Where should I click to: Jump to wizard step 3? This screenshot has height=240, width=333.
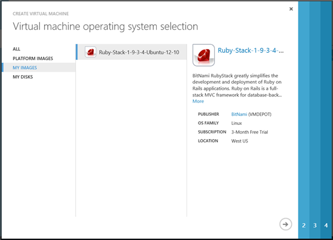(315, 225)
